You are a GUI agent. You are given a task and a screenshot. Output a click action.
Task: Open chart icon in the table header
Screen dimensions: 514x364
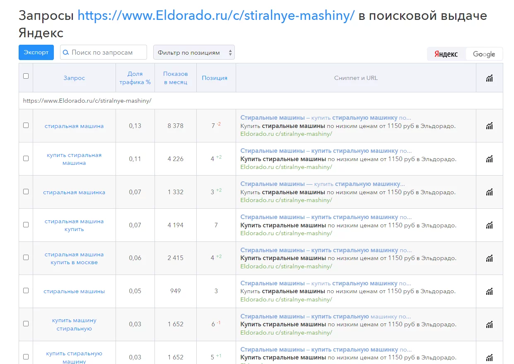tap(489, 78)
